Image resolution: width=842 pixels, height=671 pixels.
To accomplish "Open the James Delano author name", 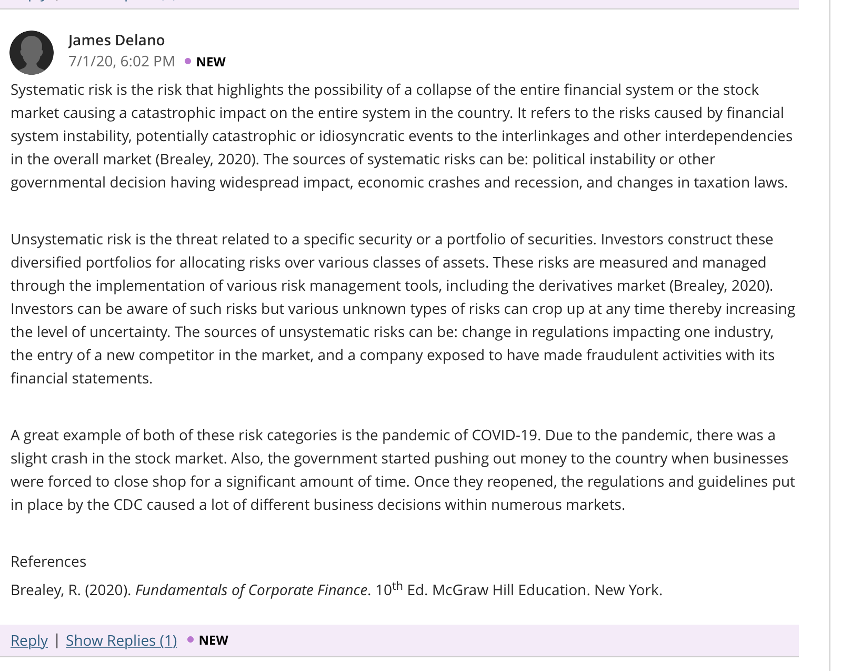I will [x=116, y=40].
